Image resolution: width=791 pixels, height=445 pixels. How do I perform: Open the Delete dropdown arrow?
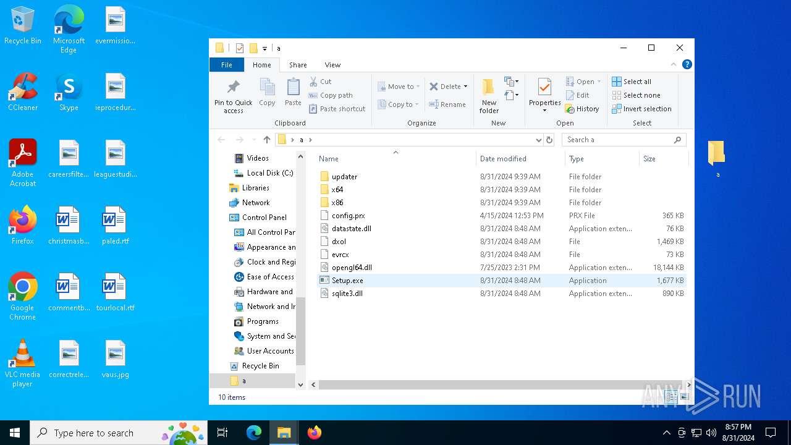[465, 87]
